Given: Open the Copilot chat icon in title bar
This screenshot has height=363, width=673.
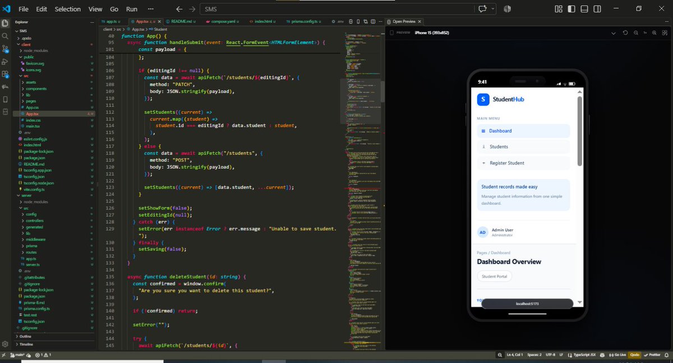Looking at the screenshot, I should click(x=482, y=9).
